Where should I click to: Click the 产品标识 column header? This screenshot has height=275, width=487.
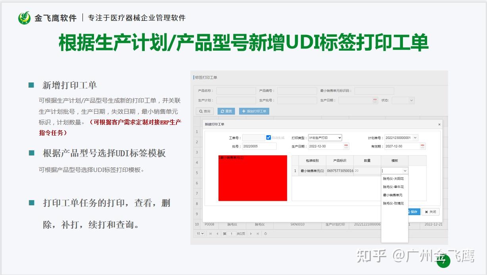coord(340,160)
